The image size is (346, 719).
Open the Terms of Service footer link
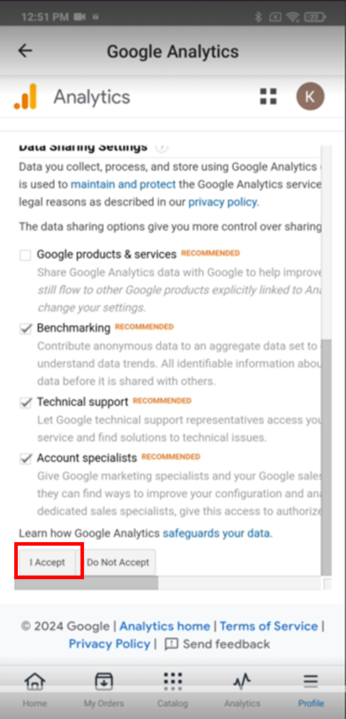click(x=268, y=626)
